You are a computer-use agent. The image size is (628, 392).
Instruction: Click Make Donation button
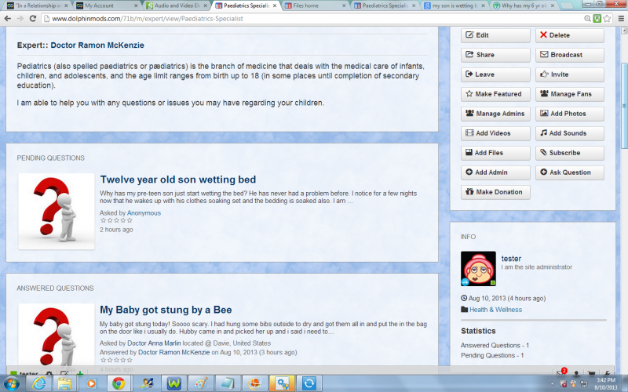(495, 192)
